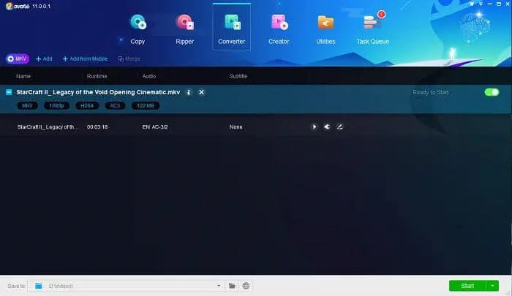Click the MKV profile switcher button
512x296 pixels.
pos(18,58)
